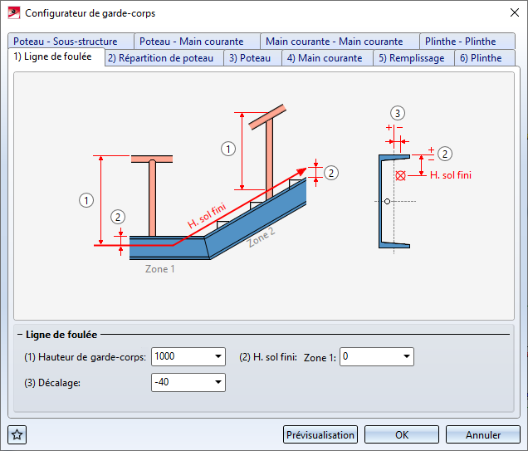This screenshot has width=528, height=451.
Task: Switch to Main courante - Main courante tab
Action: click(x=340, y=42)
